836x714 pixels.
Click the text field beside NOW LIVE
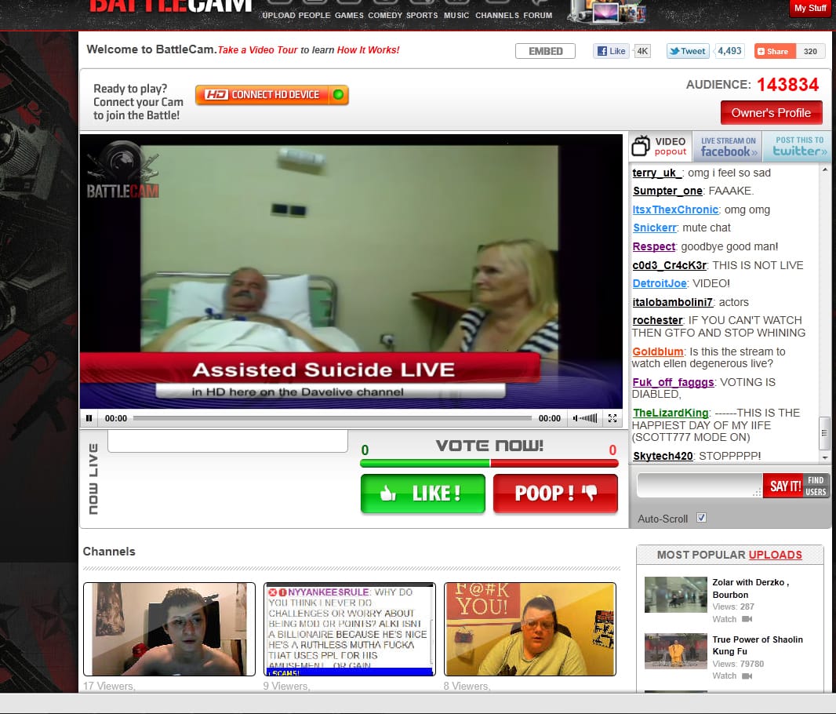pyautogui.click(x=227, y=441)
